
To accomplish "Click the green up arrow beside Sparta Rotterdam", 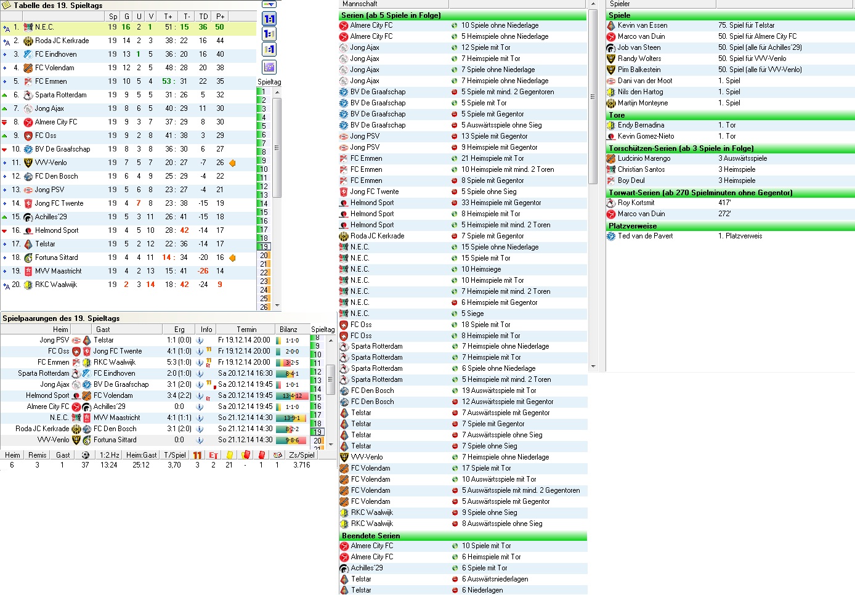I will (x=5, y=95).
